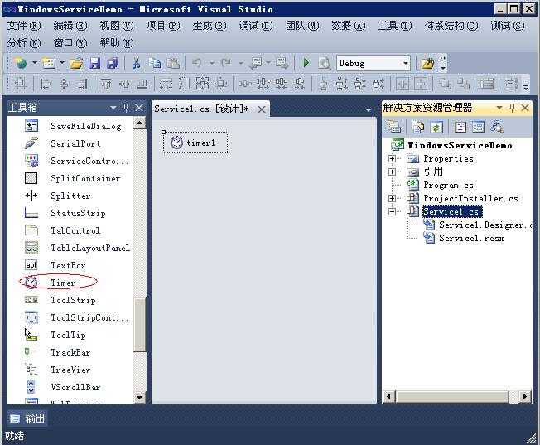This screenshot has height=445, width=540.
Task: Select TabControl entry in toolbox
Action: (75, 230)
